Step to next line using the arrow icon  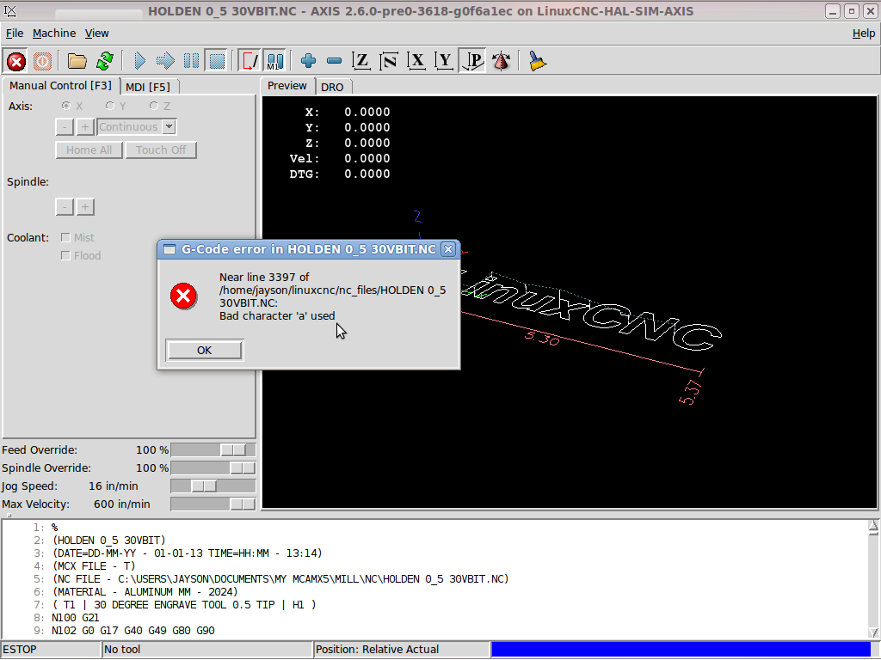pos(165,61)
